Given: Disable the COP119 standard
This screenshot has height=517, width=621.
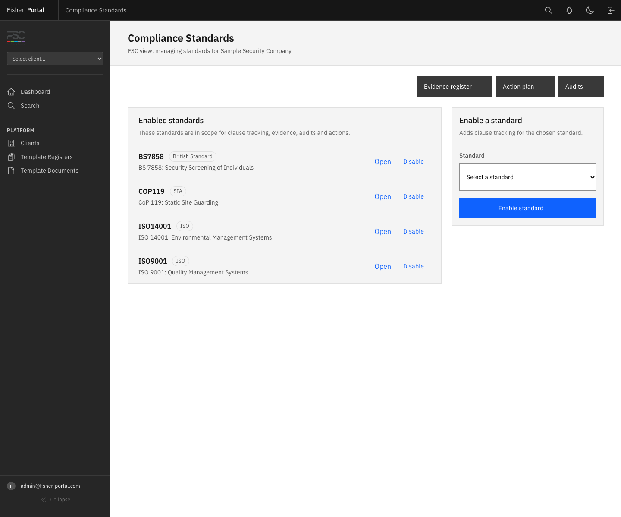Looking at the screenshot, I should coord(413,196).
